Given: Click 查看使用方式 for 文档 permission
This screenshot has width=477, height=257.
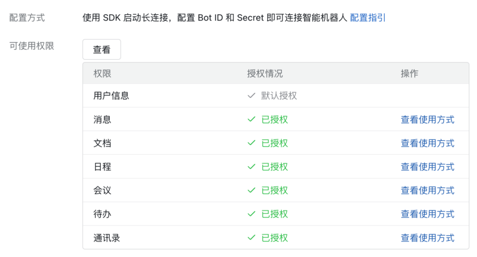Looking at the screenshot, I should point(427,143).
